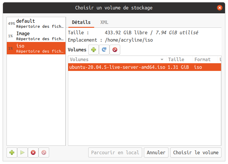Open the Détails tab
The image size is (228, 164).
click(81, 22)
